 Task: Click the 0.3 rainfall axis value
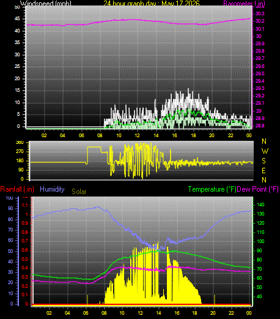25,277
